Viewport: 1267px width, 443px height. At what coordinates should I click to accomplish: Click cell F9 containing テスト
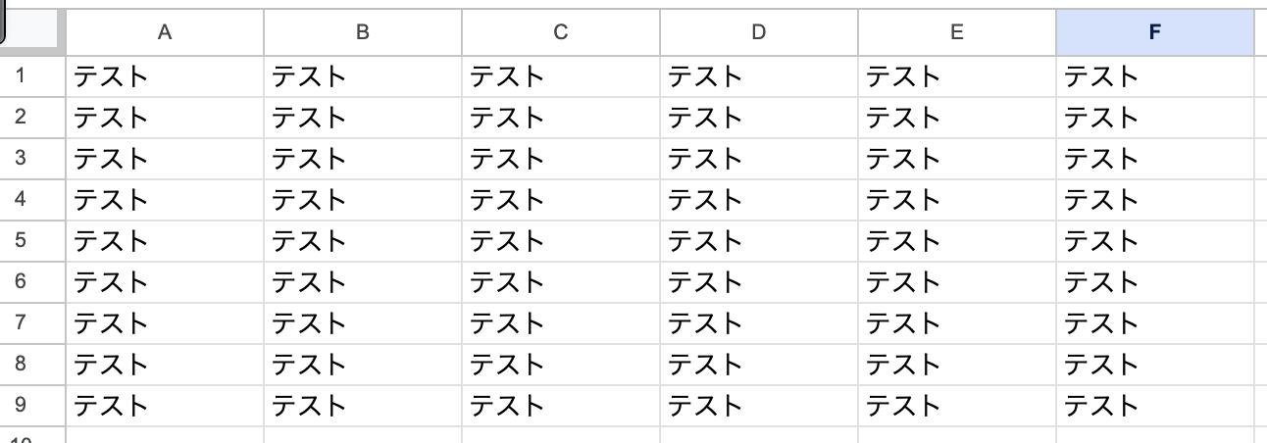tap(1155, 406)
